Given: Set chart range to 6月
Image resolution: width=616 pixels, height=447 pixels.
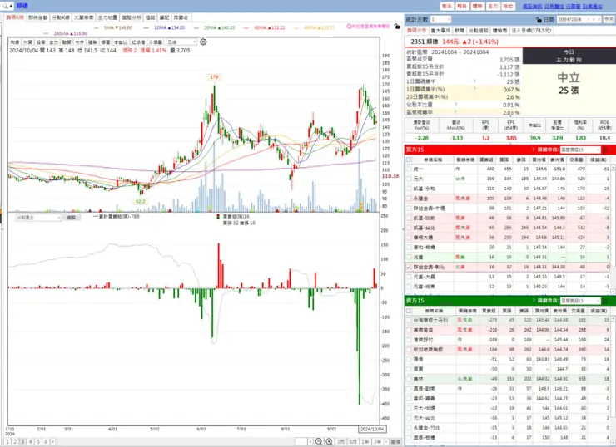Looking at the screenshot, I should tap(353, 441).
